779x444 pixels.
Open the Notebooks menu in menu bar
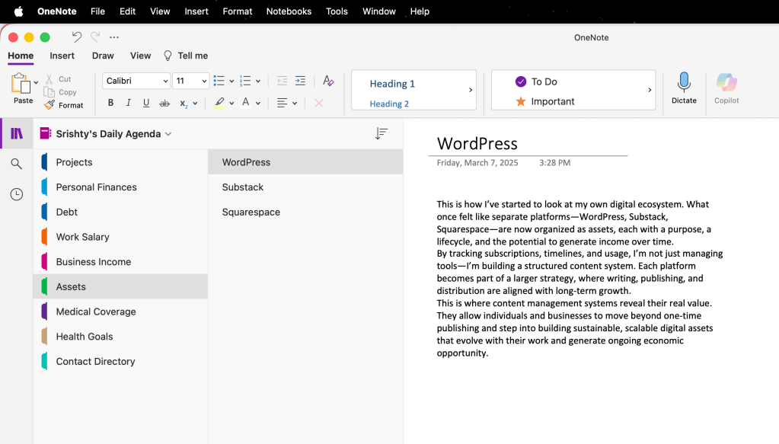tap(289, 11)
